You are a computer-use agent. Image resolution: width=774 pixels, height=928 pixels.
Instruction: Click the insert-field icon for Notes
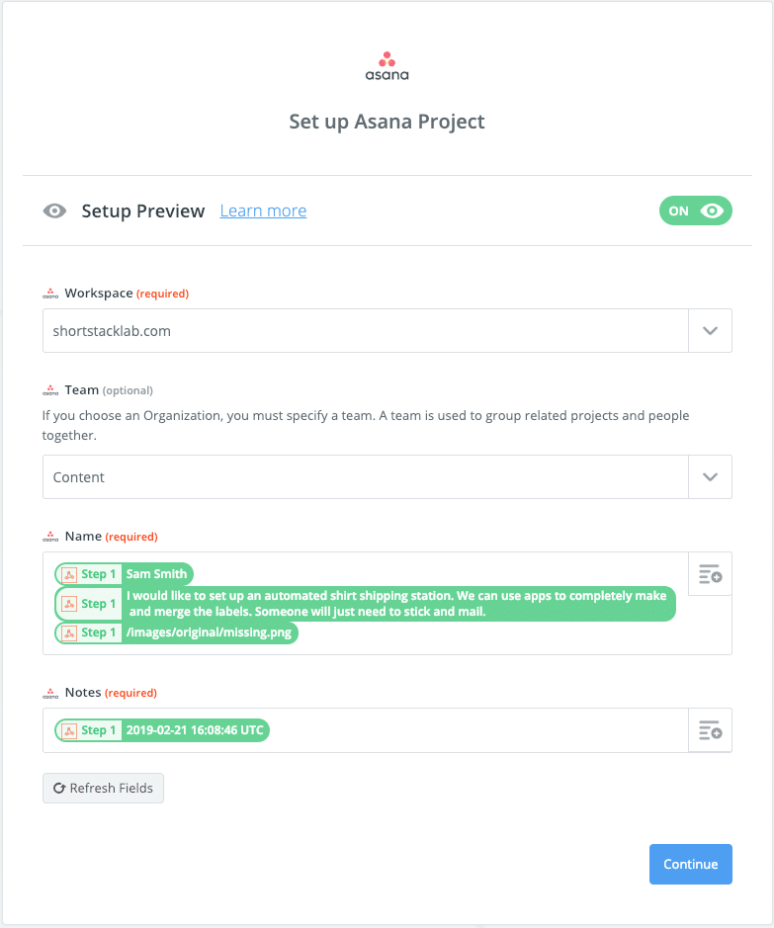click(x=710, y=730)
